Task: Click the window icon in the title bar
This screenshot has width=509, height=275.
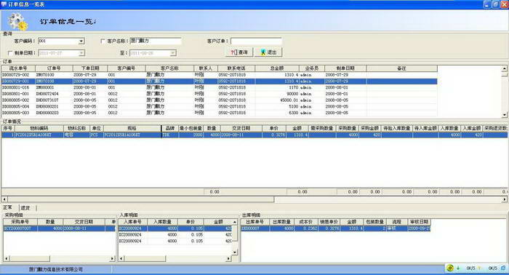Action: pyautogui.click(x=4, y=4)
